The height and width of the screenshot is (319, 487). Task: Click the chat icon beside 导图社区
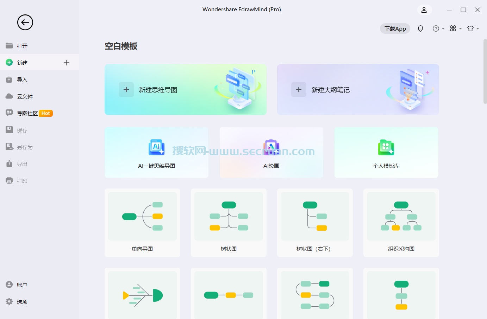click(9, 113)
